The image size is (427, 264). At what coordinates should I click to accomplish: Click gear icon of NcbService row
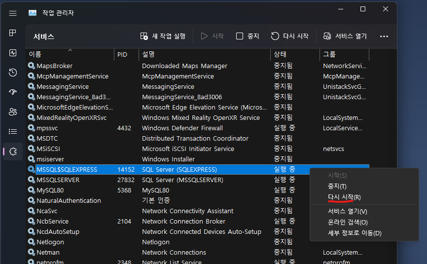coord(32,221)
